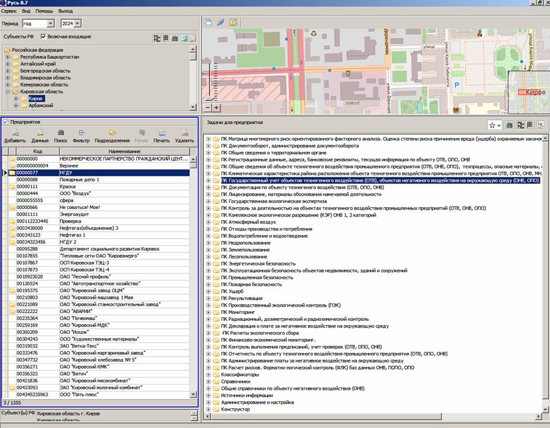Click the map zoom-out minus button
This screenshot has height=428, width=550.
click(x=208, y=108)
